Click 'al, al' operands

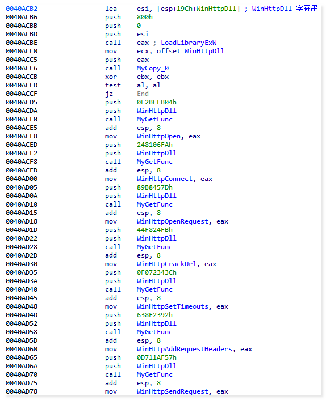149,85
